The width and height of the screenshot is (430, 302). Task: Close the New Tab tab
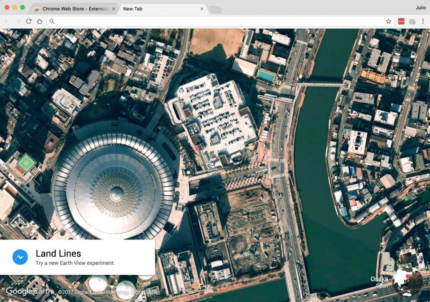click(202, 9)
